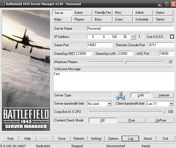
Task: Show the Status tab
Action: pyautogui.click(x=163, y=13)
